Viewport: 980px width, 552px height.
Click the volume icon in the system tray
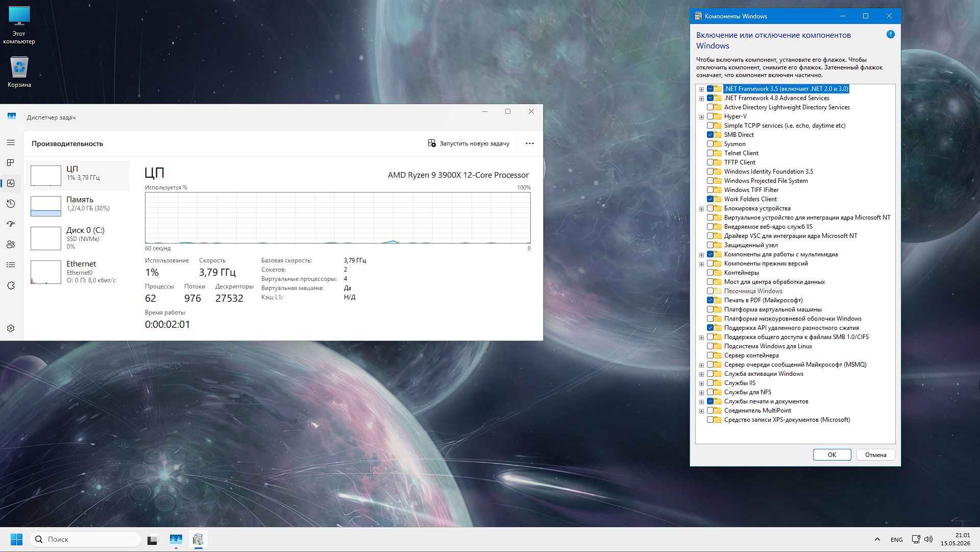(x=928, y=539)
